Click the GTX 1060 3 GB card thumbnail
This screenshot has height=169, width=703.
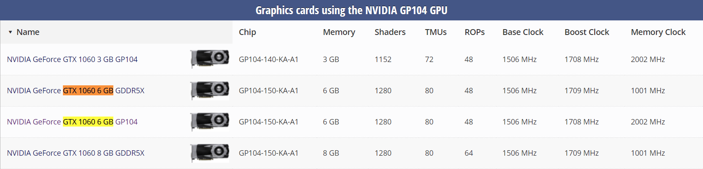[210, 59]
